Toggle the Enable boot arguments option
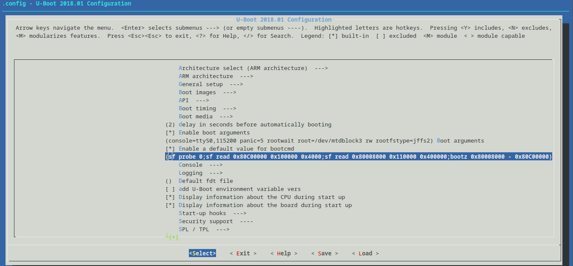573x266 pixels. (x=208, y=133)
